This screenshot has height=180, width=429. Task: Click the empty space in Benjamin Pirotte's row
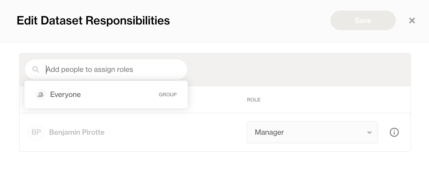[x=175, y=132]
